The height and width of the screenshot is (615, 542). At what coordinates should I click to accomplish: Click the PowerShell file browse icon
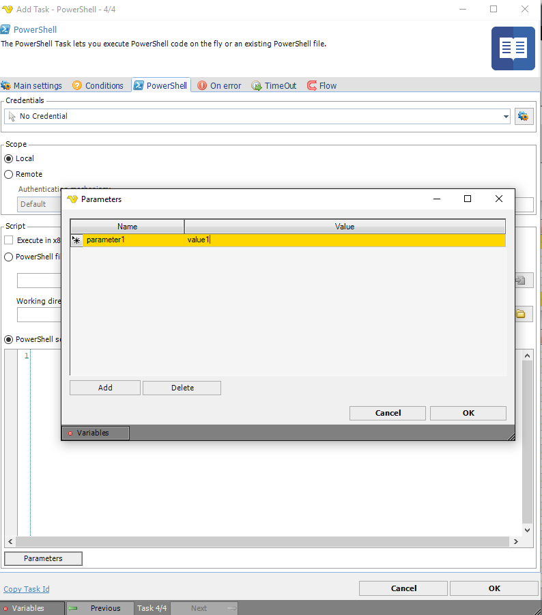pos(520,281)
